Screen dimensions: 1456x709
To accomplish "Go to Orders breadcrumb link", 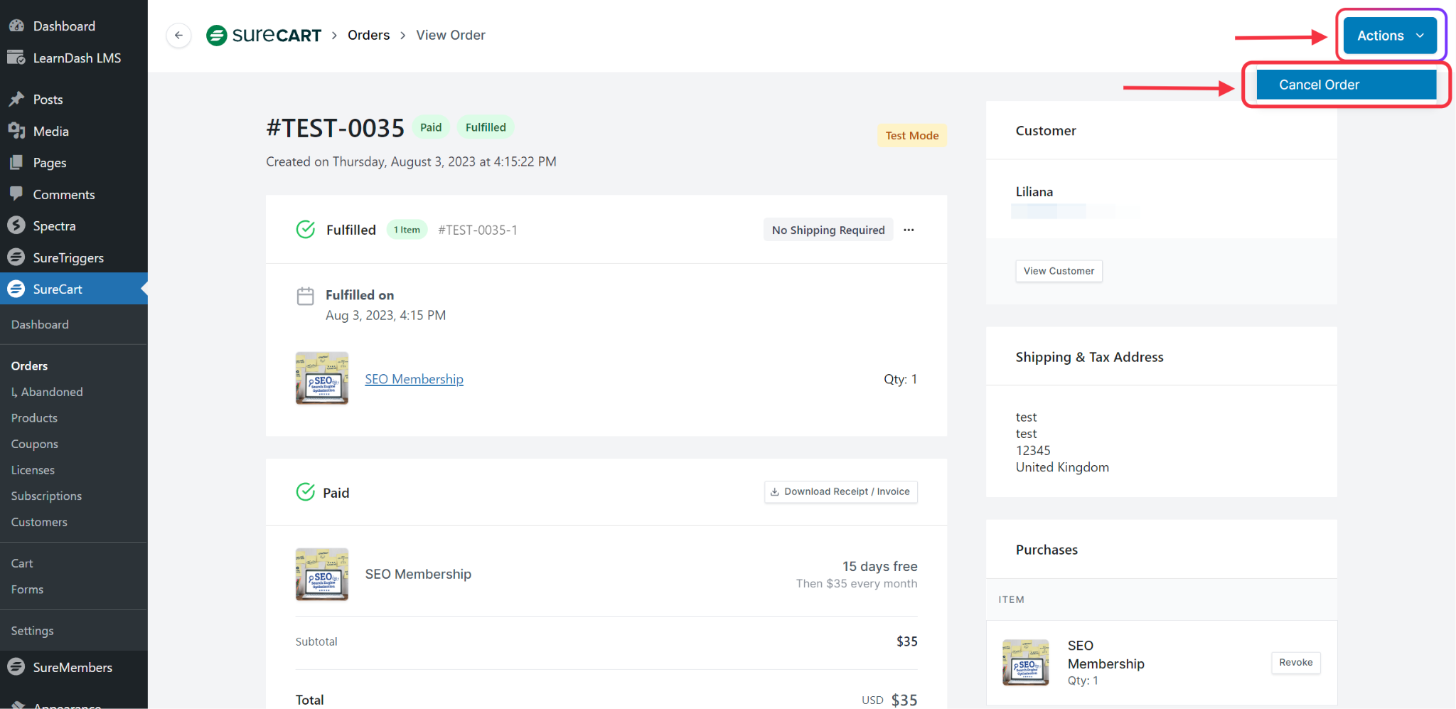I will click(368, 35).
